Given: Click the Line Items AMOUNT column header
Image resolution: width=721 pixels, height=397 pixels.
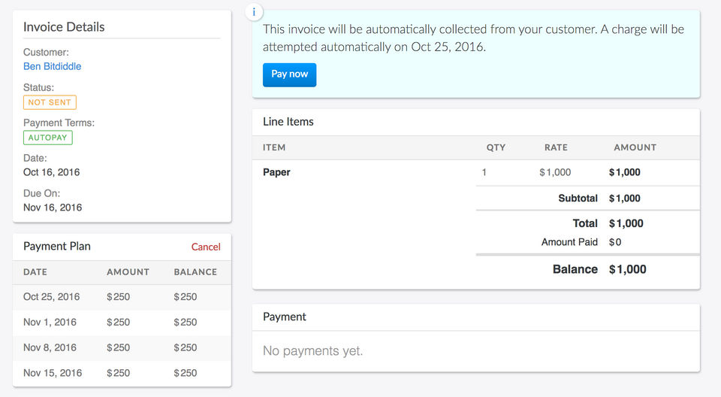Looking at the screenshot, I should (x=635, y=147).
